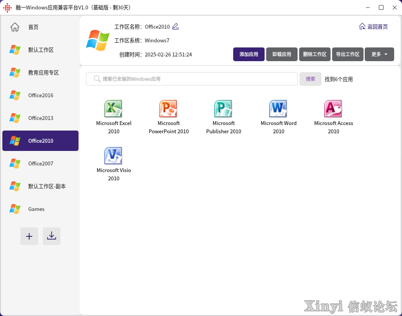Screen dimensions: 402x316
Task: Click the 搜索 button
Action: point(311,79)
